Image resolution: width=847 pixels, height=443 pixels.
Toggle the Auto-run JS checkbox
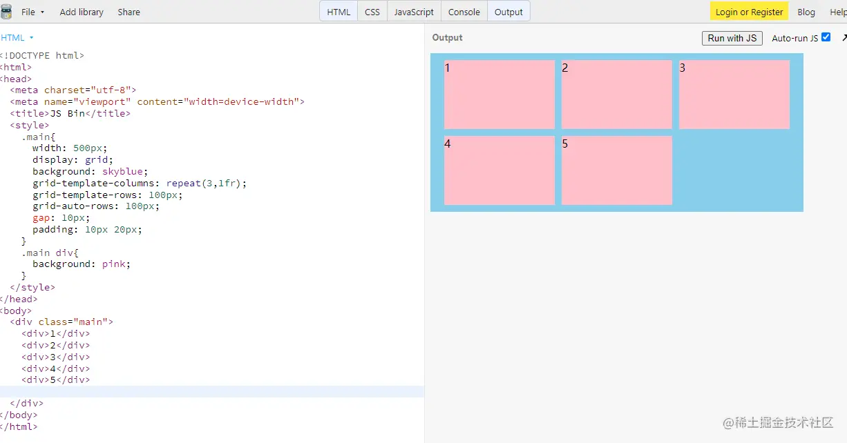[826, 37]
